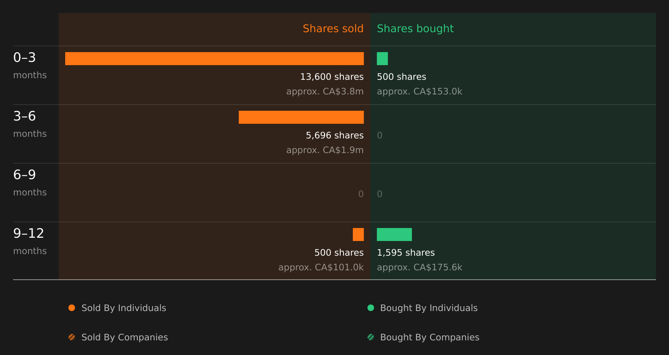
Task: Click the green Bought By Individuals legend dot
Action: 371,308
